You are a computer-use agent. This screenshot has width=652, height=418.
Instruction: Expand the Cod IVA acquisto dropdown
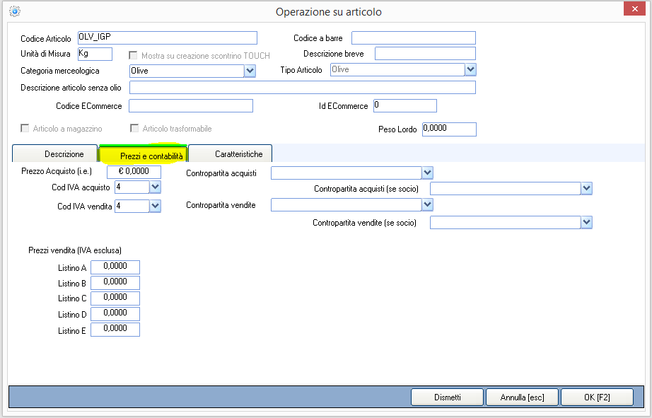point(155,187)
